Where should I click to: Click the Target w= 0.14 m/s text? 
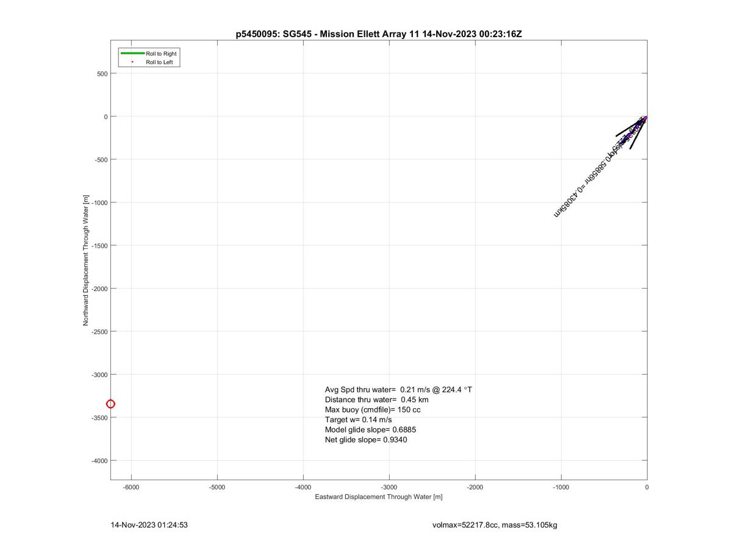pyautogui.click(x=359, y=420)
